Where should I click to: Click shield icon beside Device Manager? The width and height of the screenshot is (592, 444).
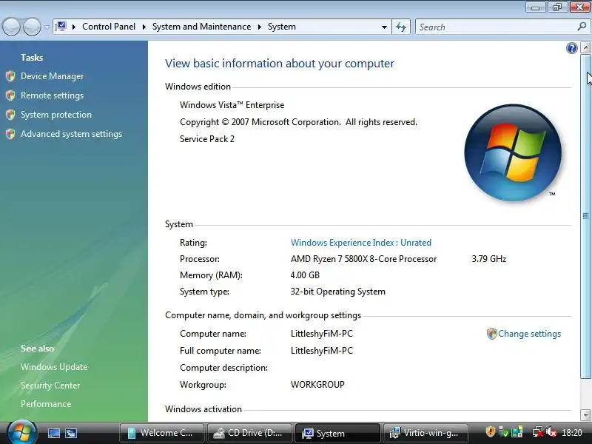click(10, 76)
